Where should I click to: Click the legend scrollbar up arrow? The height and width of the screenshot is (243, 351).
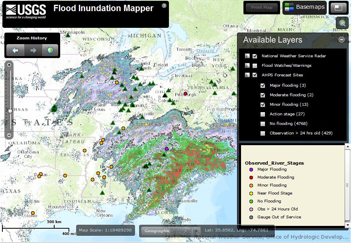click(348, 147)
